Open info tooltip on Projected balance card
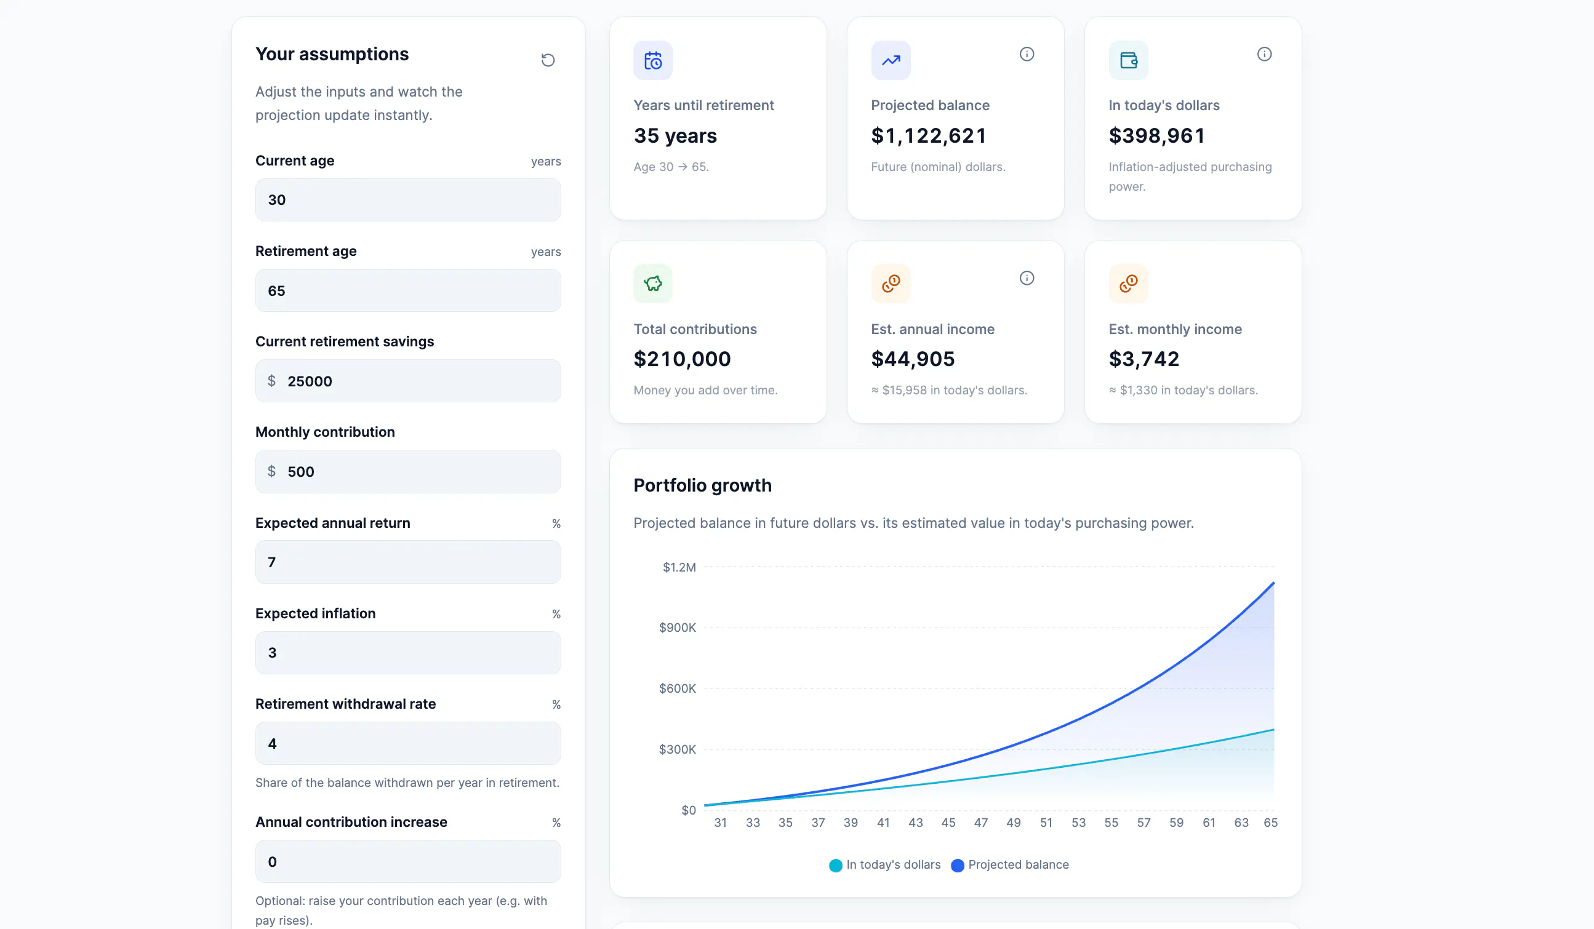 (x=1027, y=54)
